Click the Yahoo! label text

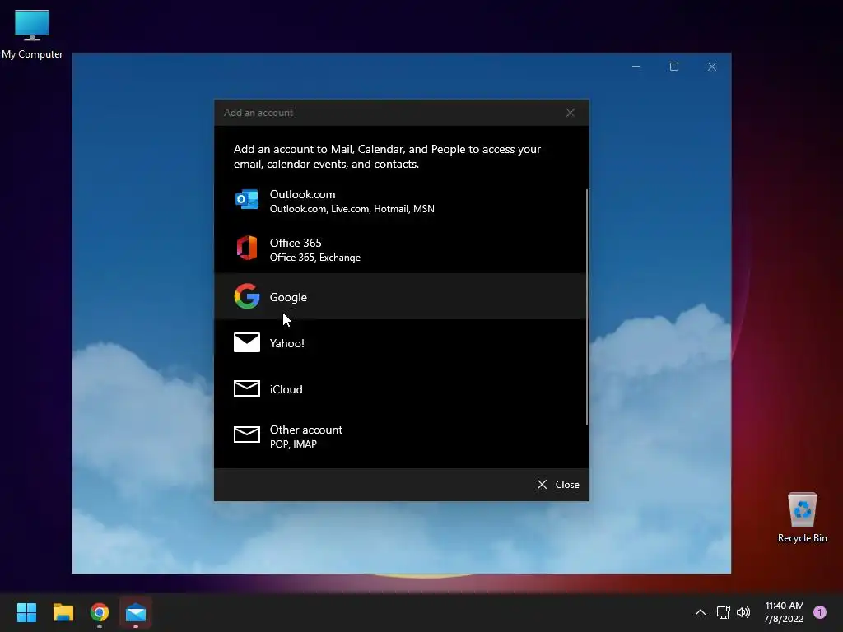(287, 343)
